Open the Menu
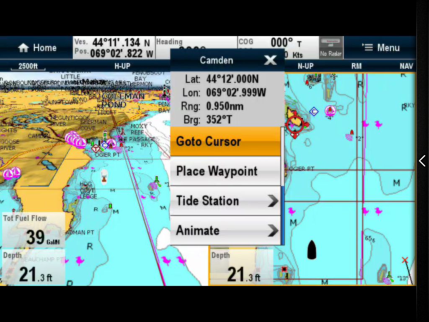The height and width of the screenshot is (322, 429). (x=380, y=48)
